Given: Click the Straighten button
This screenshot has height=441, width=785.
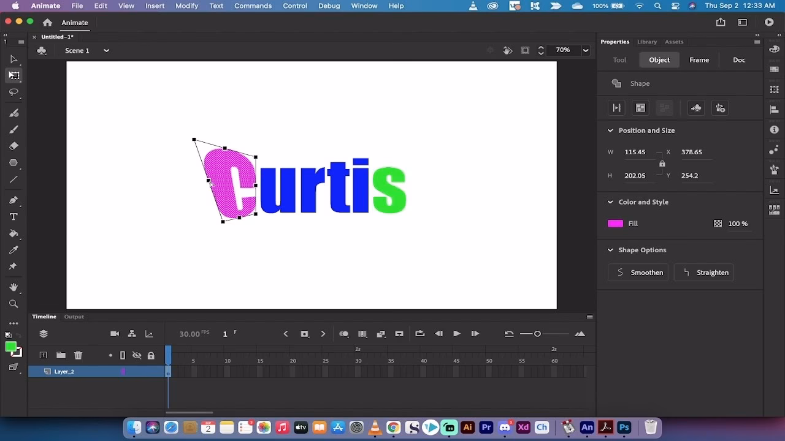Looking at the screenshot, I should tap(704, 273).
